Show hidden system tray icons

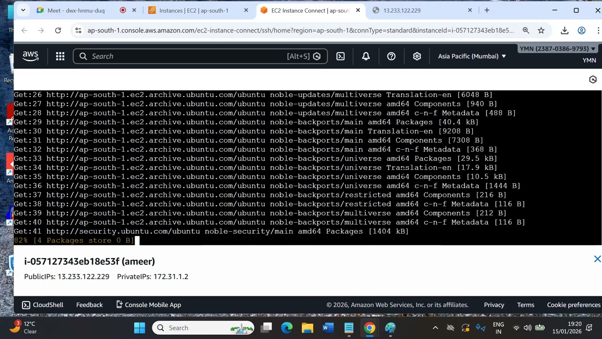(x=436, y=328)
